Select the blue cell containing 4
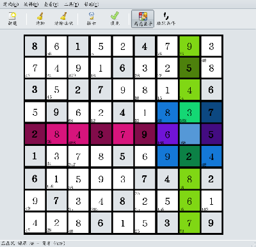The image size is (256, 247). 211,156
